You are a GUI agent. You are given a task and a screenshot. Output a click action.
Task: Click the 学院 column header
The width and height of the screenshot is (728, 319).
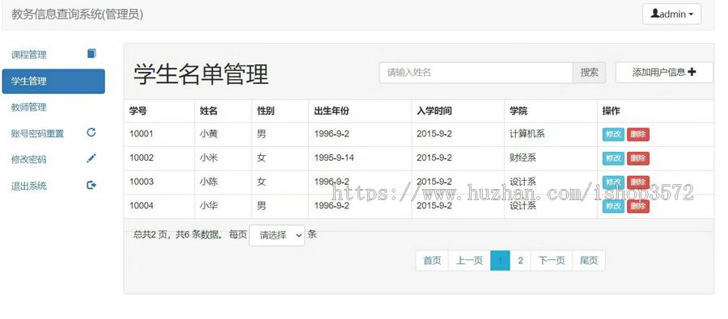(x=518, y=111)
